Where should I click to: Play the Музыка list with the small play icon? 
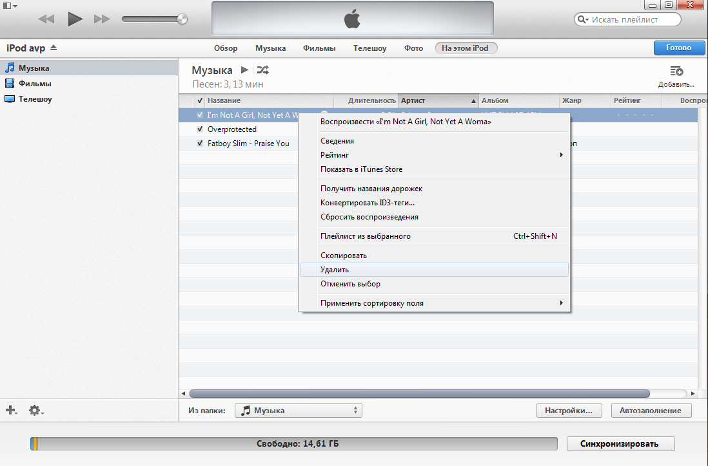click(x=244, y=70)
